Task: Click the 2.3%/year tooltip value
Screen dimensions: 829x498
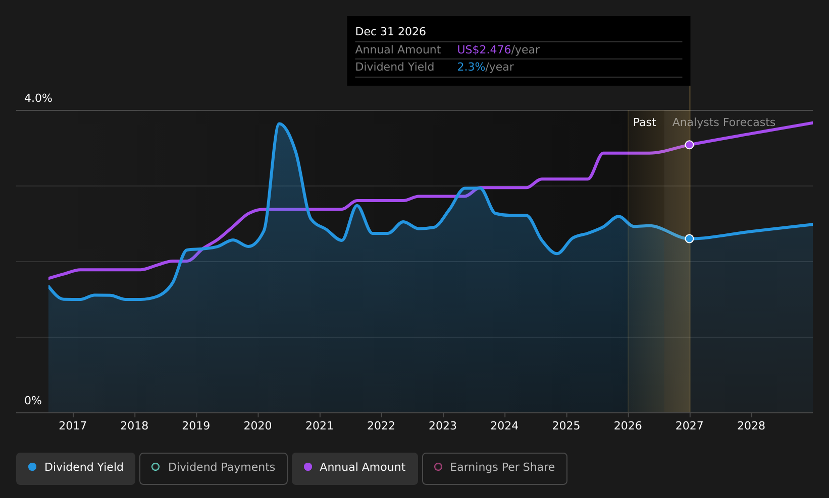Action: coord(485,67)
